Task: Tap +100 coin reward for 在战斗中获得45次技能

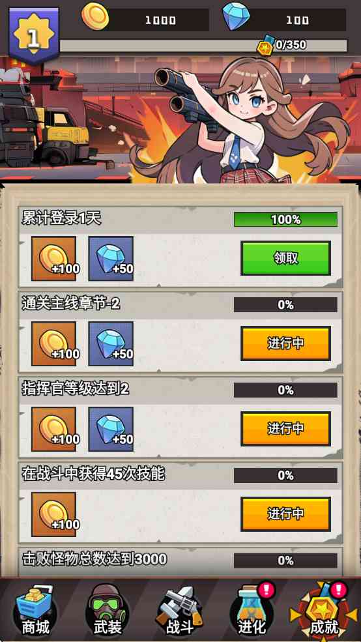Action: coord(54,514)
